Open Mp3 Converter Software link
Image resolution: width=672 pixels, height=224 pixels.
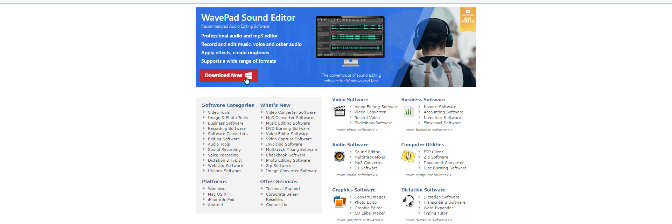coord(289,118)
